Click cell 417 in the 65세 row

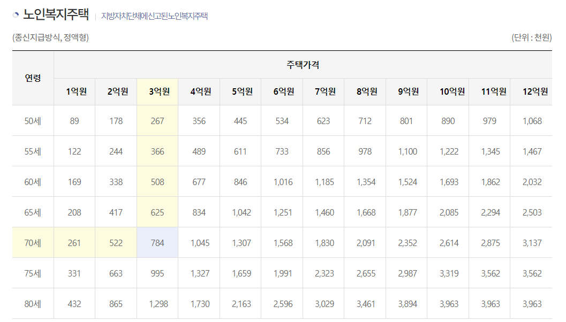pyautogui.click(x=116, y=212)
